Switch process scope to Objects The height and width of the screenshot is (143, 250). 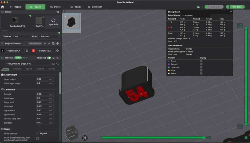25,58
